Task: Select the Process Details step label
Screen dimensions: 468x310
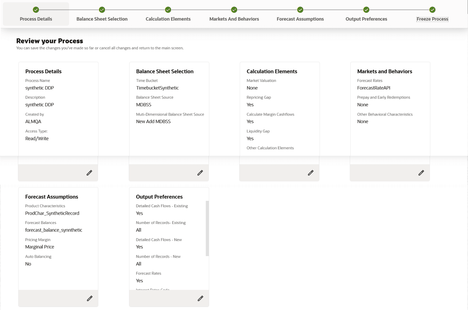Action: click(36, 19)
